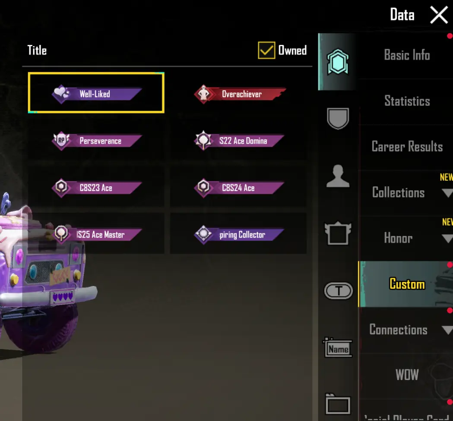
Task: Open the WOW menu item
Action: [407, 375]
